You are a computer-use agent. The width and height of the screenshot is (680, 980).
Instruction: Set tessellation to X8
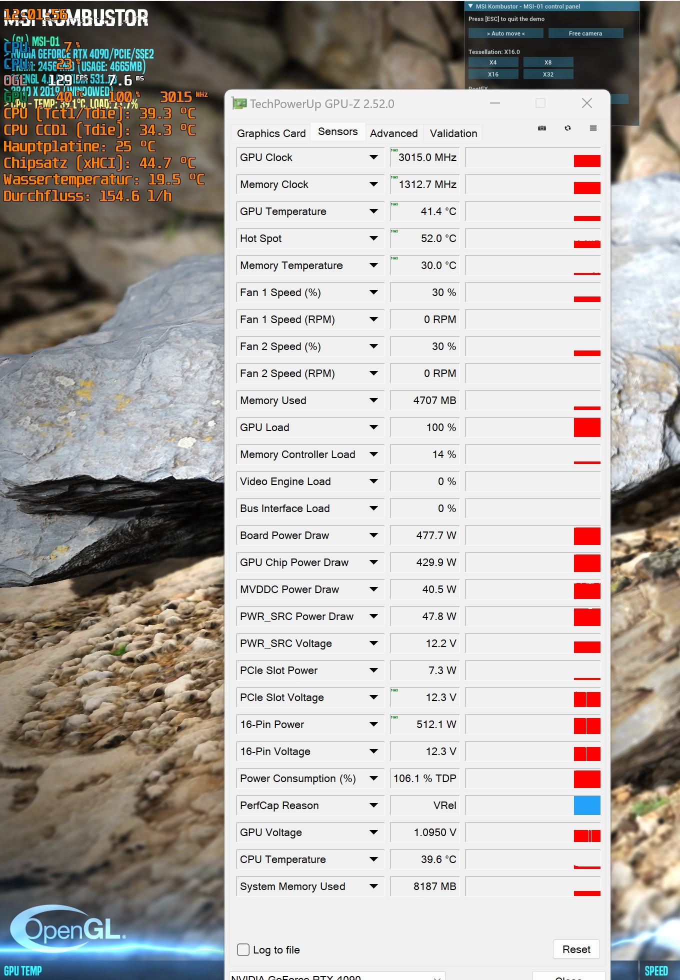click(x=548, y=62)
